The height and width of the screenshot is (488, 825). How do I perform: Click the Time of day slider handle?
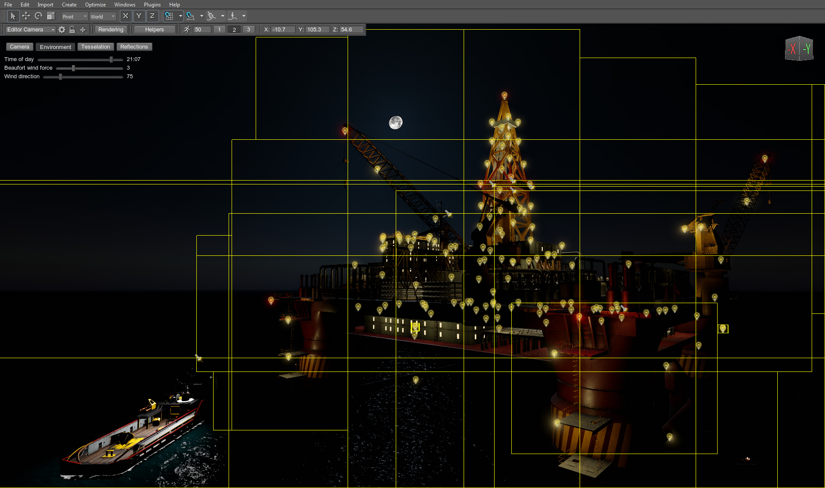[111, 59]
